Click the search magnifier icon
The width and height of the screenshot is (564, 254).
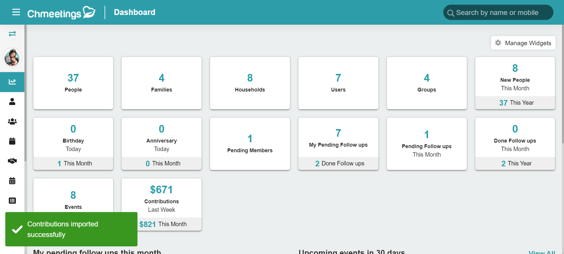[x=450, y=13]
